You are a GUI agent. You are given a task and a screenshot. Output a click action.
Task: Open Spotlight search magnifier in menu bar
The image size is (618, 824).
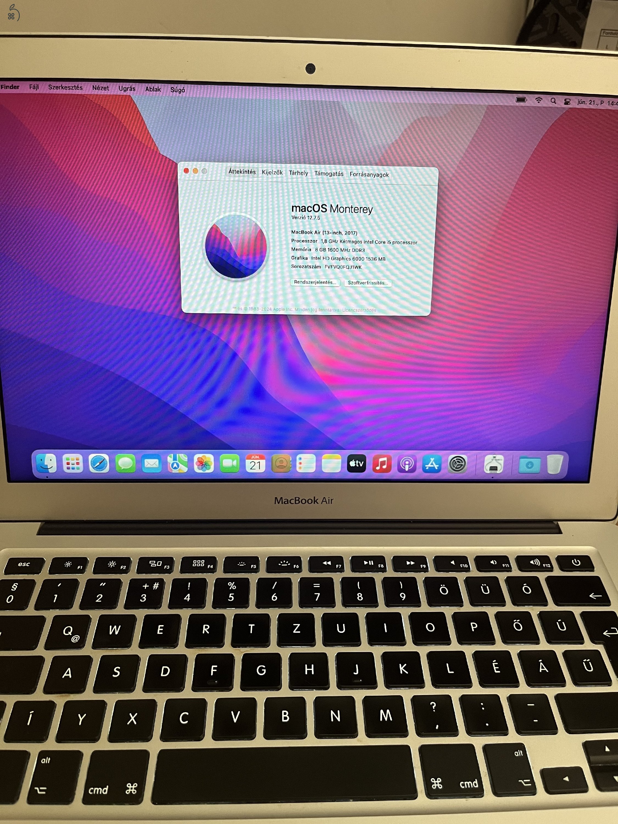pos(553,101)
